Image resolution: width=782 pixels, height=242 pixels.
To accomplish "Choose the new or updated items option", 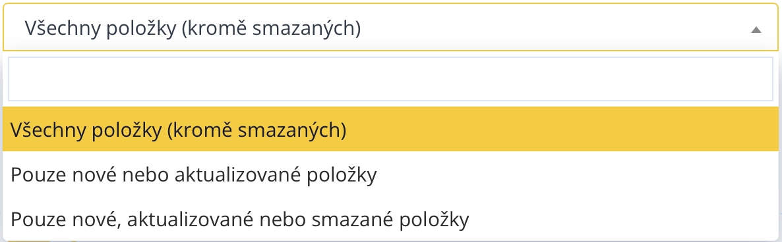I will coord(390,174).
